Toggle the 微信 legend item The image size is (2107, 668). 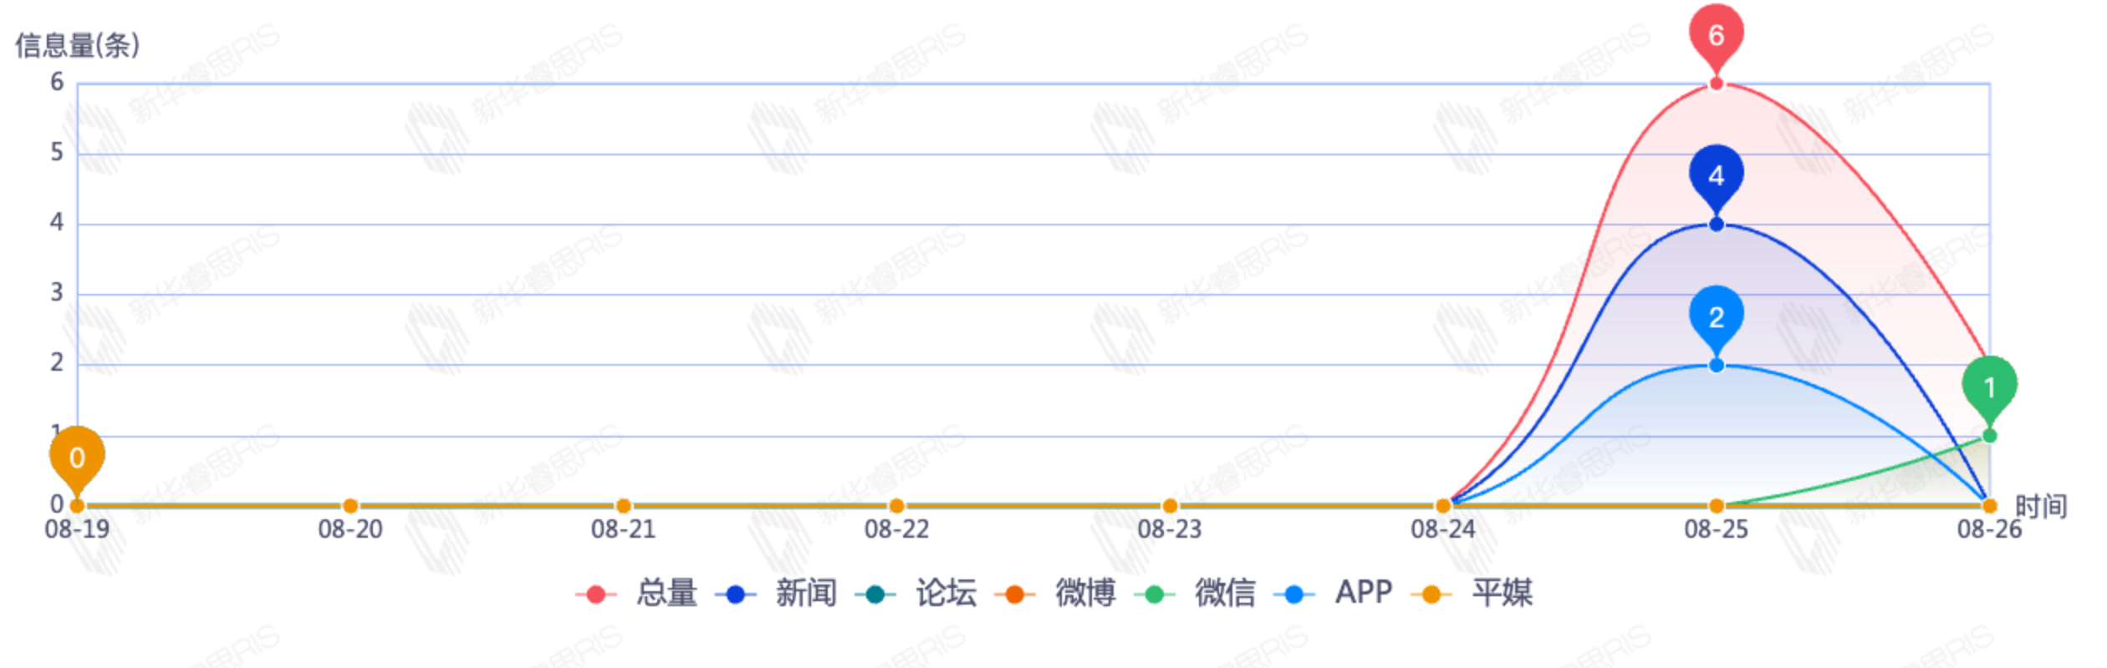[1196, 594]
